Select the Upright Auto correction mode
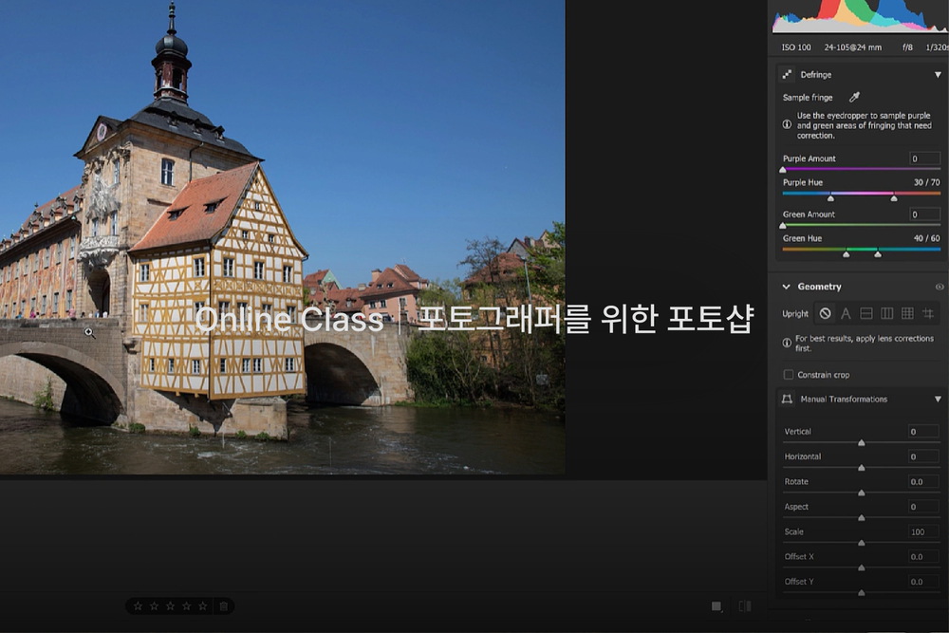The height and width of the screenshot is (633, 949). (x=847, y=312)
